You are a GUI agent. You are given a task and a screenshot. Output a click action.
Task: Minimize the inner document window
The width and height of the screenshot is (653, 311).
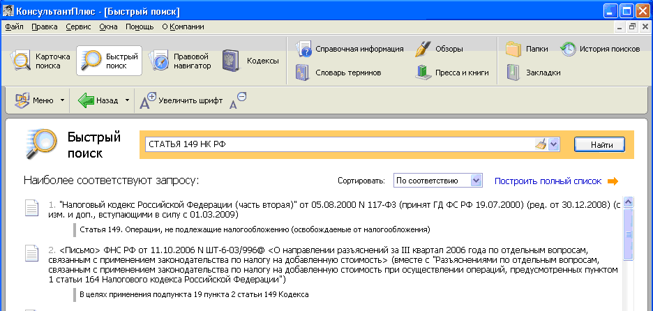(620, 27)
